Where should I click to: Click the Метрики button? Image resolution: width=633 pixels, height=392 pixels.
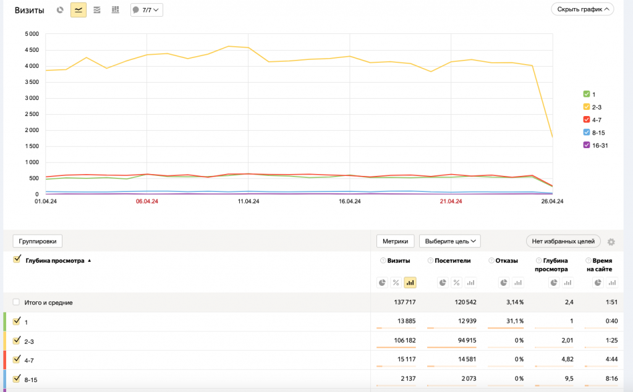pyautogui.click(x=395, y=241)
